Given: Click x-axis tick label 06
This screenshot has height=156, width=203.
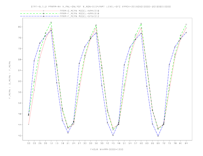Looking at the screenshot, I should [40, 143].
